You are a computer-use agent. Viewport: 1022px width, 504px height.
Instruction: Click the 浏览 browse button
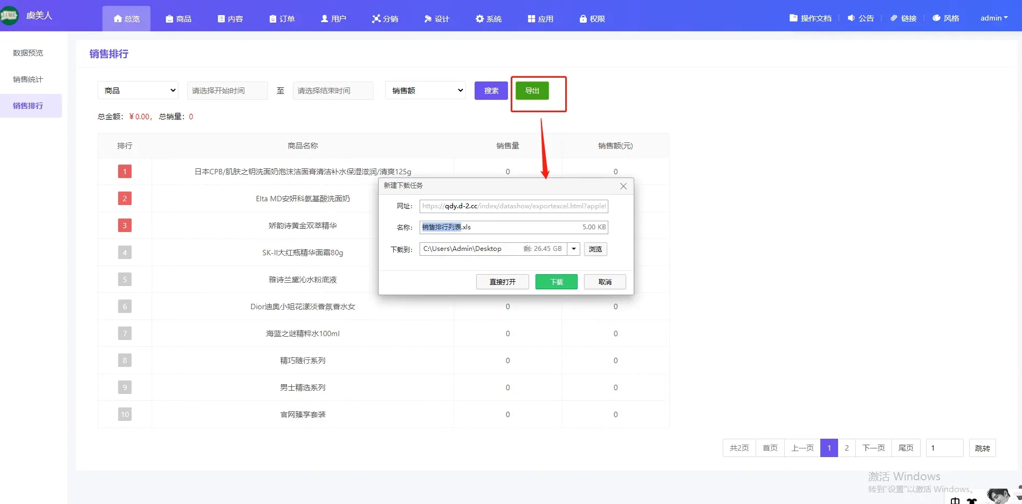pyautogui.click(x=595, y=249)
